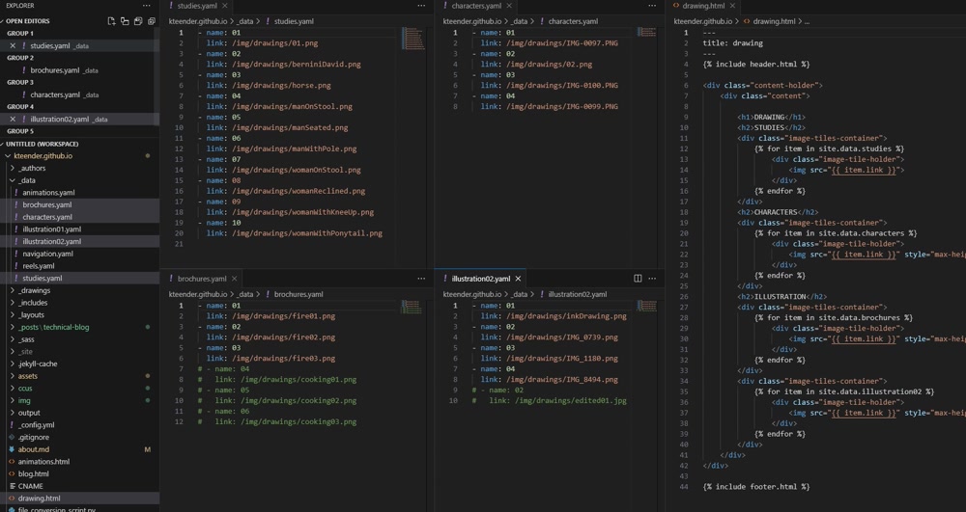Open about.md in the explorer tree

[x=33, y=449]
